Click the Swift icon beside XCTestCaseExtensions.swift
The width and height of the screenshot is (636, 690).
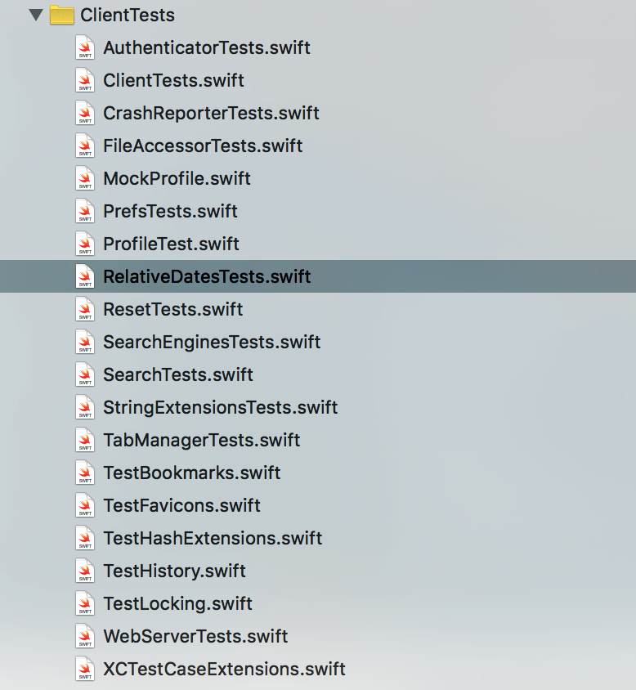click(85, 669)
